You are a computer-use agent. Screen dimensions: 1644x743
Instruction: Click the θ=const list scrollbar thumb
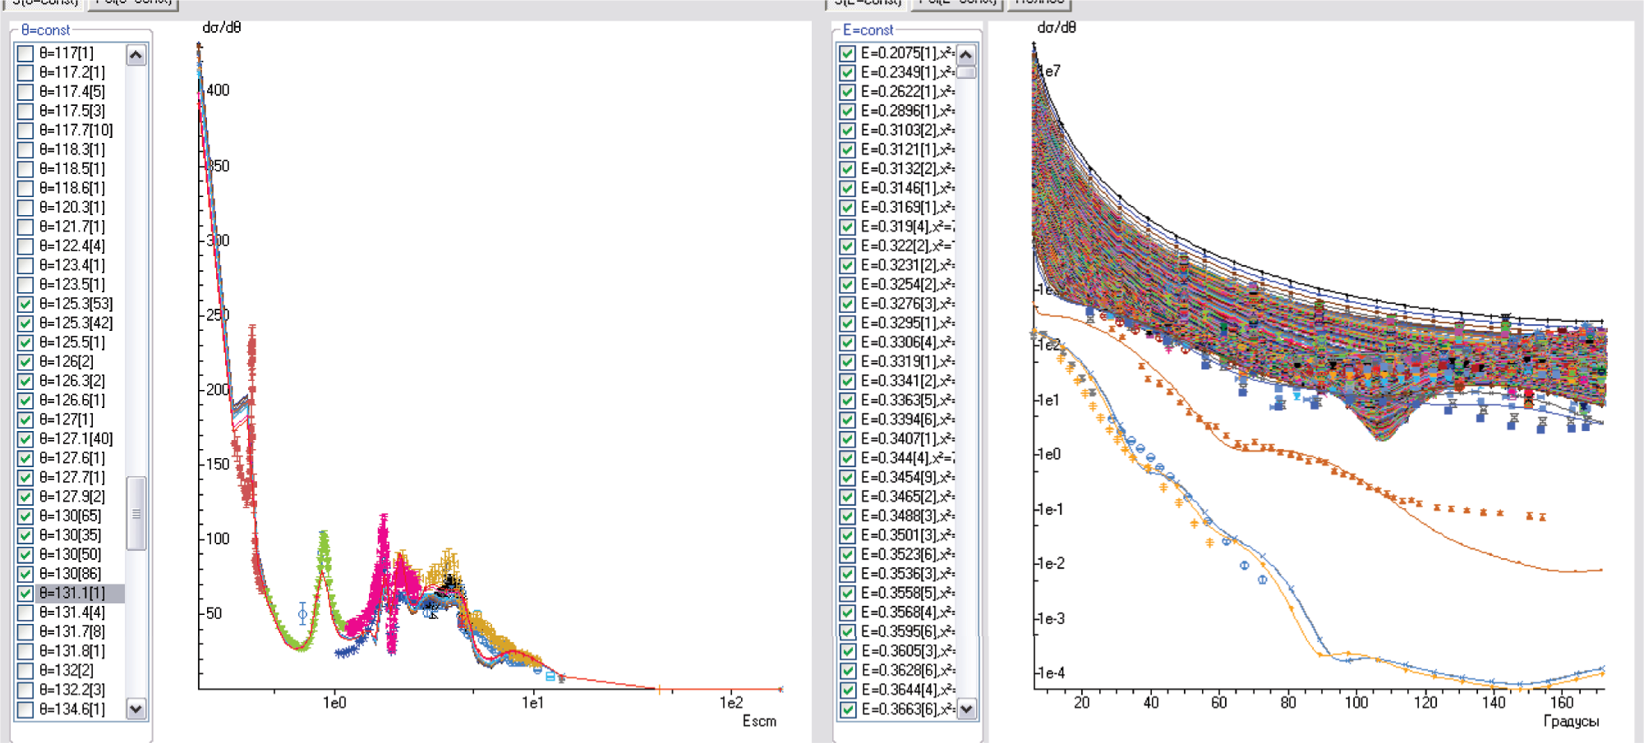[136, 513]
